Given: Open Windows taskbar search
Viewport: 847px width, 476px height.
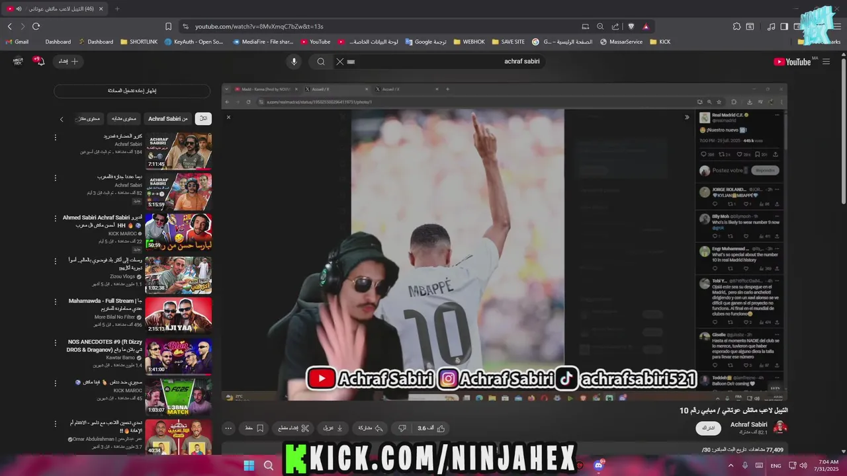Looking at the screenshot, I should (x=269, y=465).
